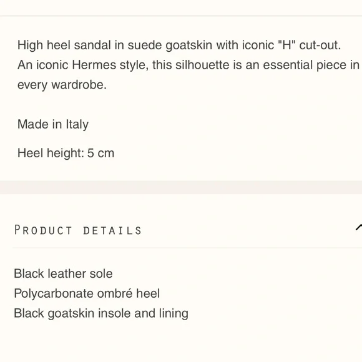Select the "Made in Italy" line

point(53,124)
